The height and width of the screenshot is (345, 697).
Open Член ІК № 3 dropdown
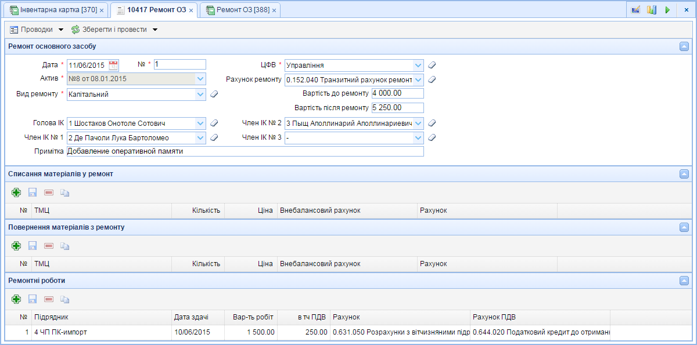click(x=419, y=137)
